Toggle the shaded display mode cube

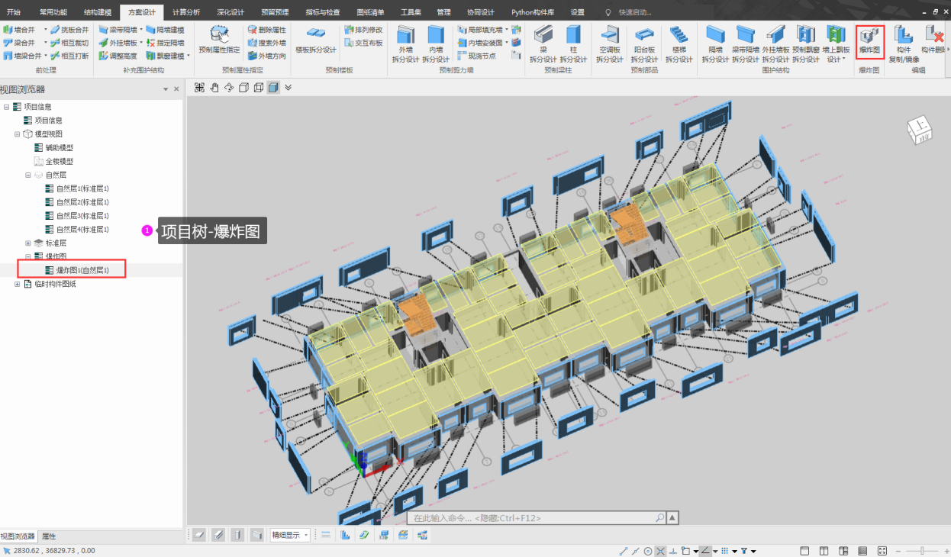[x=273, y=88]
